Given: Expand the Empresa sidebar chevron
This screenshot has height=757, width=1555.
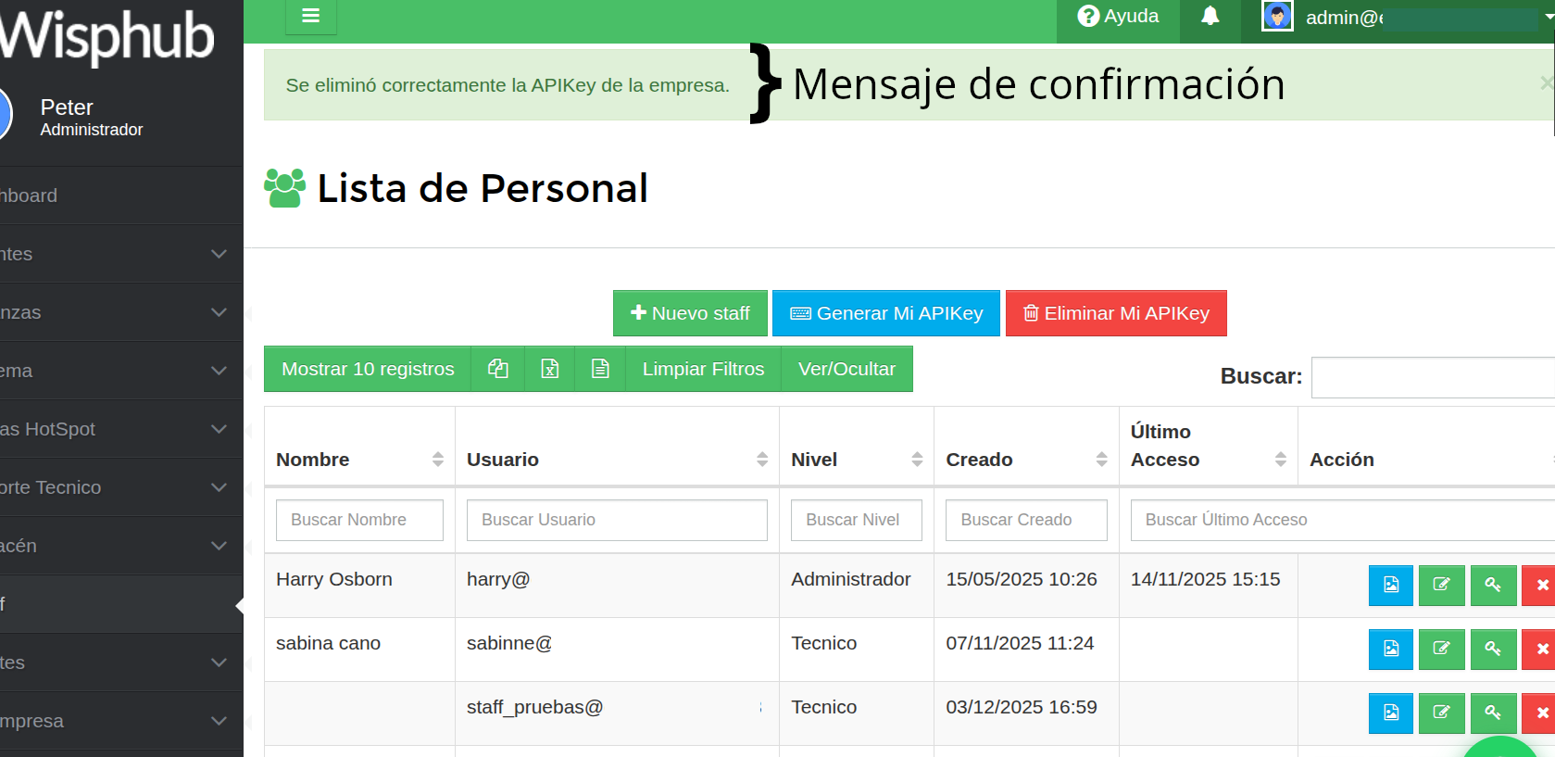Looking at the screenshot, I should point(219,721).
